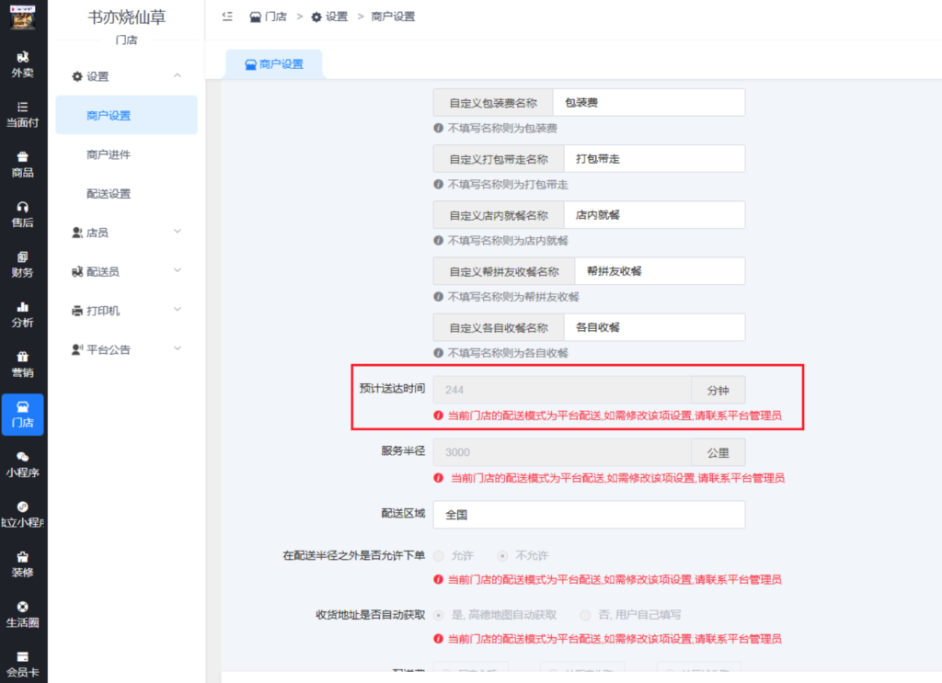942x683 pixels.
Task: Switch to the 商户设置 tab
Action: (x=273, y=64)
